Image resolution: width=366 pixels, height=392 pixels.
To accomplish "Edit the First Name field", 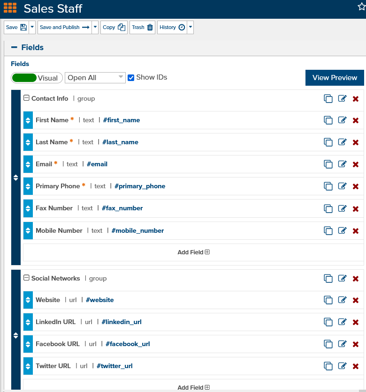I will (x=342, y=120).
